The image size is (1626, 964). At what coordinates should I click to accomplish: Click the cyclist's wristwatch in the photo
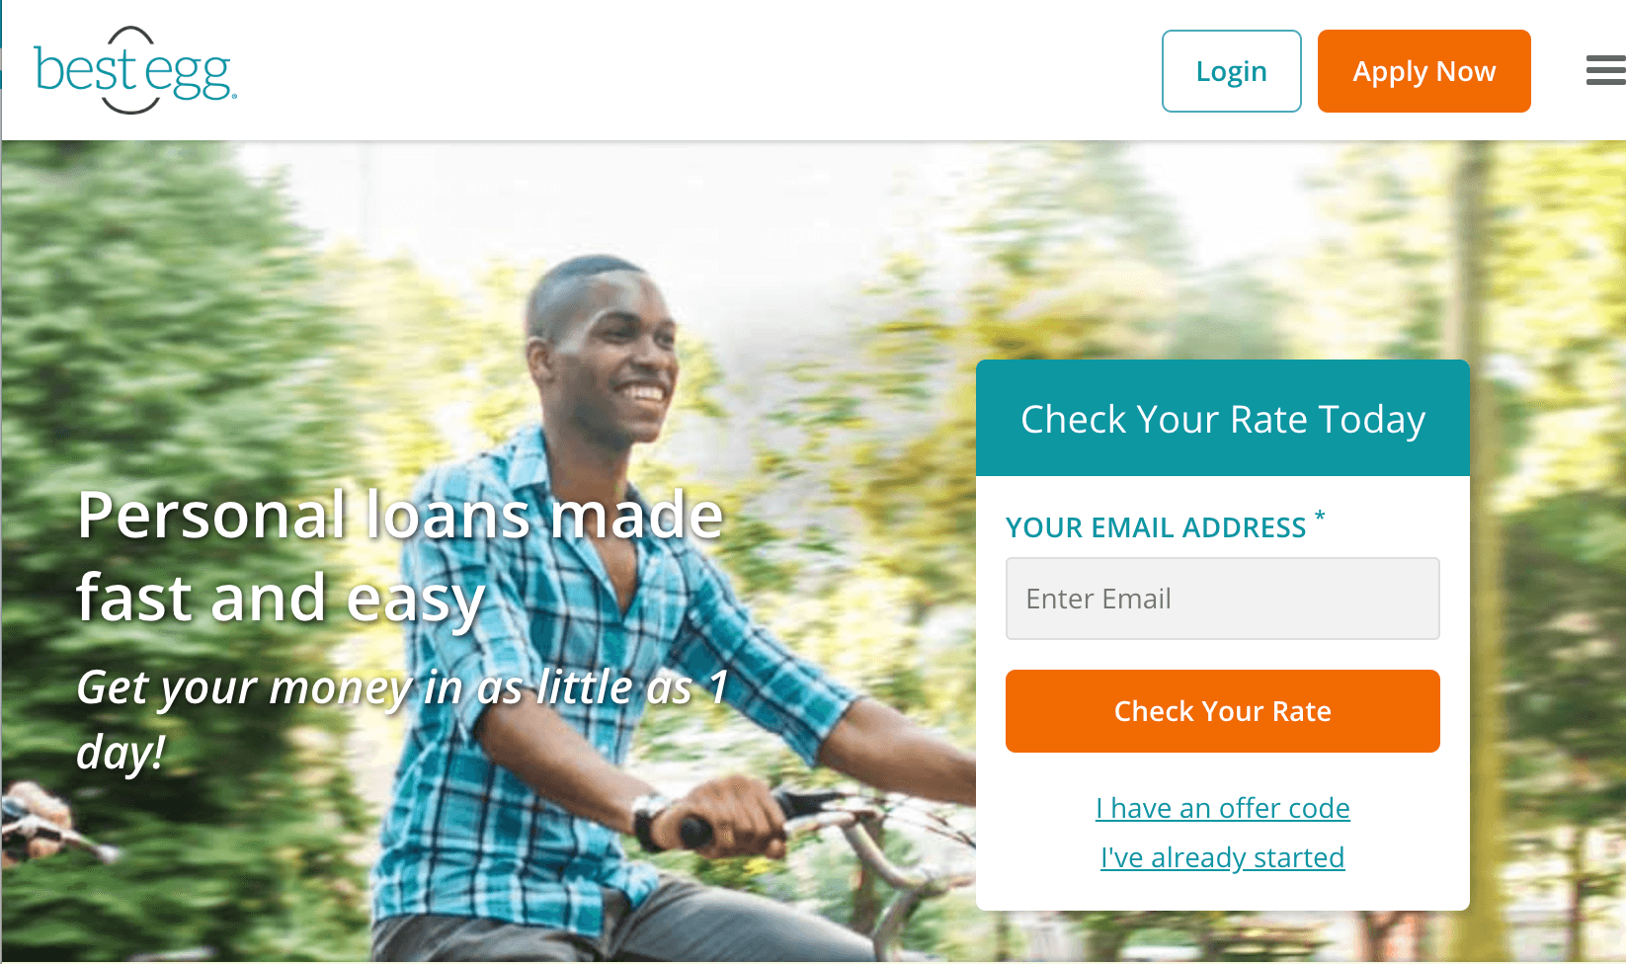coord(651,822)
